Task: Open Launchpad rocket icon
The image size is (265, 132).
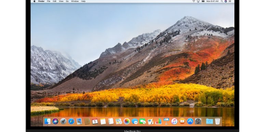Action: [x=63, y=121]
